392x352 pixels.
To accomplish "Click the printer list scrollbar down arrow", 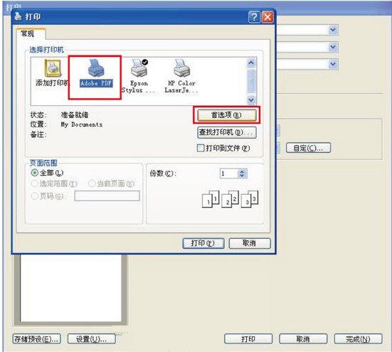I will click(x=251, y=100).
